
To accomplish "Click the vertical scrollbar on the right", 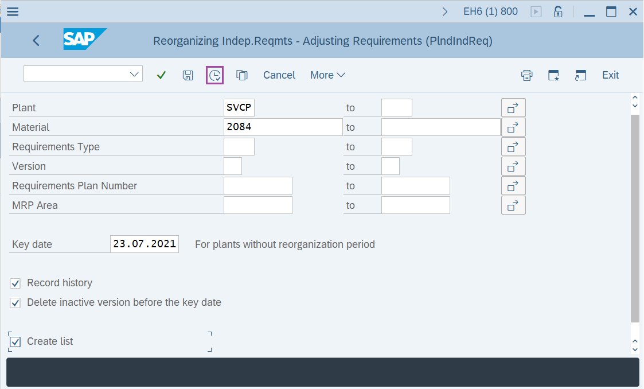I will click(x=634, y=218).
